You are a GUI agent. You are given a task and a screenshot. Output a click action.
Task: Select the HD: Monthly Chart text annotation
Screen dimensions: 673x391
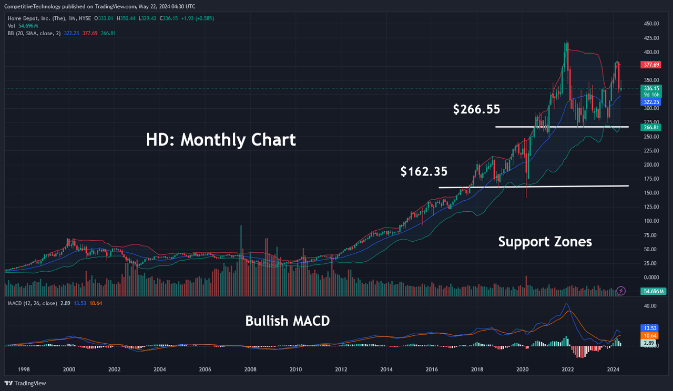coord(221,140)
